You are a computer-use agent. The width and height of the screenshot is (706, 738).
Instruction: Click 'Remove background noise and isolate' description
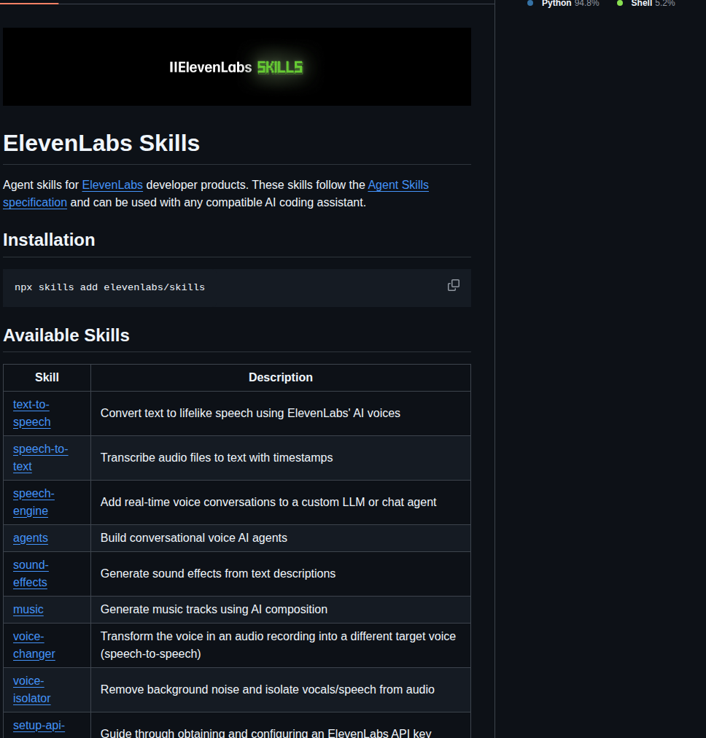click(268, 690)
